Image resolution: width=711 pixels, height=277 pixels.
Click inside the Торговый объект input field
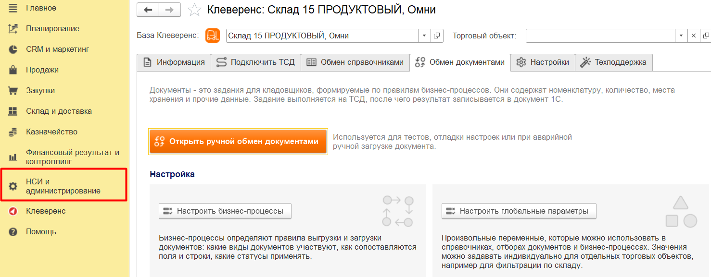click(x=600, y=36)
